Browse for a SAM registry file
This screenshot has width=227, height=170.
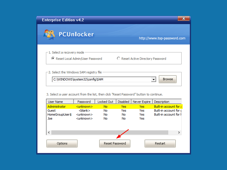tap(168, 79)
